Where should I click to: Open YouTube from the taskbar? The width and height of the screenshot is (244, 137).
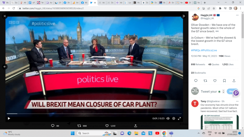[157, 133]
